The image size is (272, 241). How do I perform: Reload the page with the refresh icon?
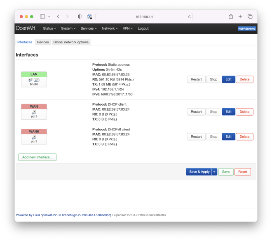(190, 17)
